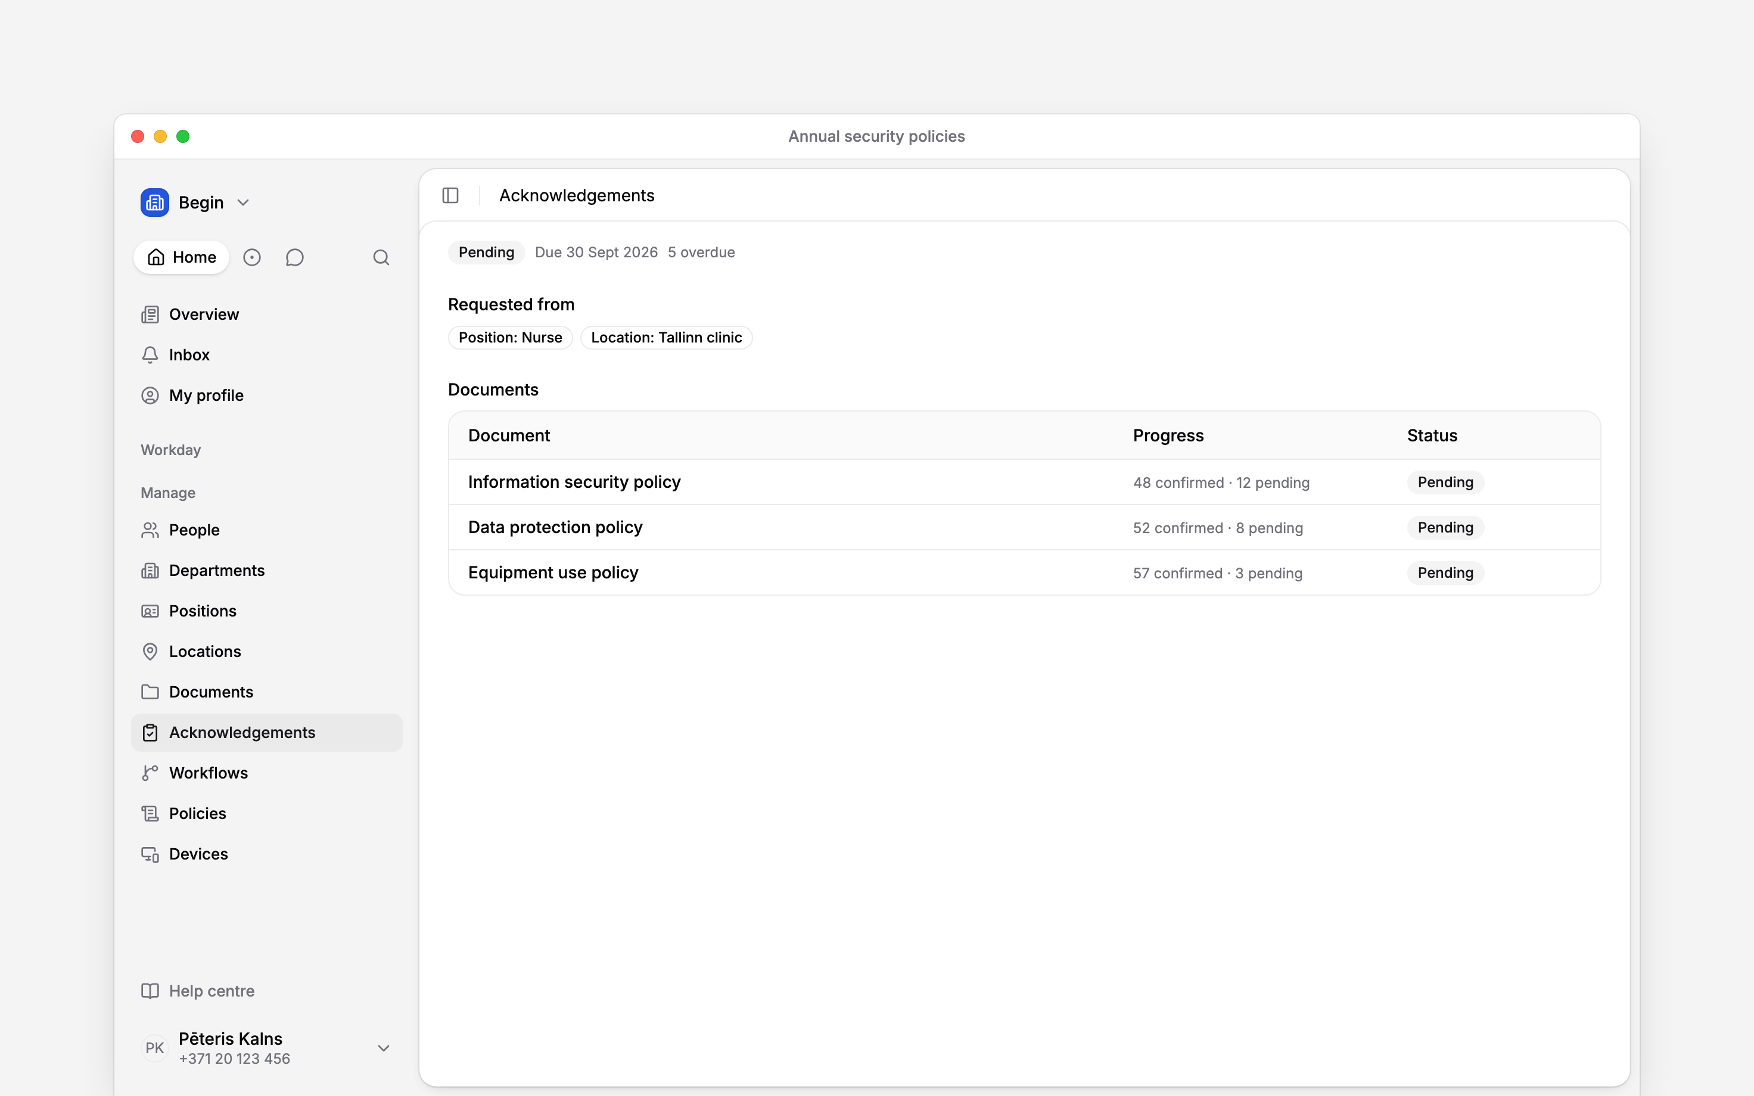Open the search magnifier icon
The width and height of the screenshot is (1754, 1096).
tap(381, 257)
